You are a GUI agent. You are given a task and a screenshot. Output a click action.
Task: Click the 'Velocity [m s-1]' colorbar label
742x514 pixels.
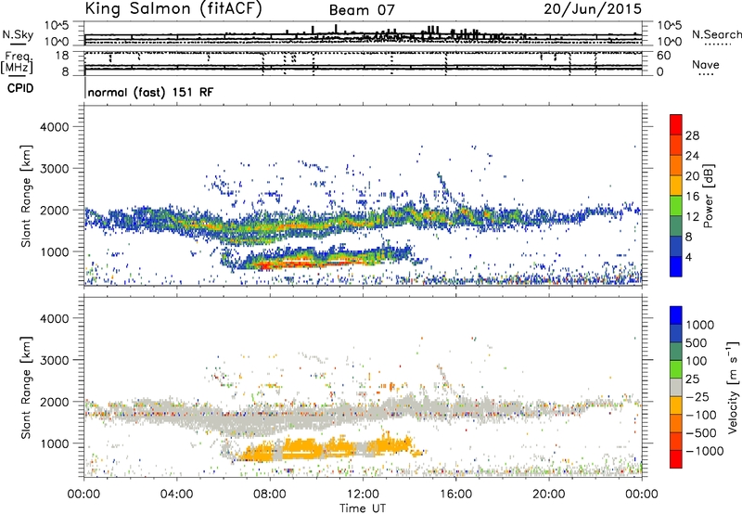pyautogui.click(x=733, y=387)
